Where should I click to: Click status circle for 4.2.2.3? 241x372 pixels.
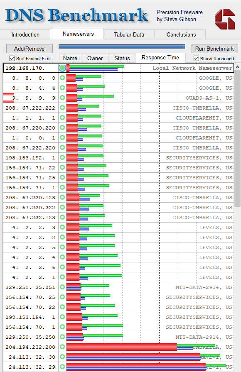point(62,227)
